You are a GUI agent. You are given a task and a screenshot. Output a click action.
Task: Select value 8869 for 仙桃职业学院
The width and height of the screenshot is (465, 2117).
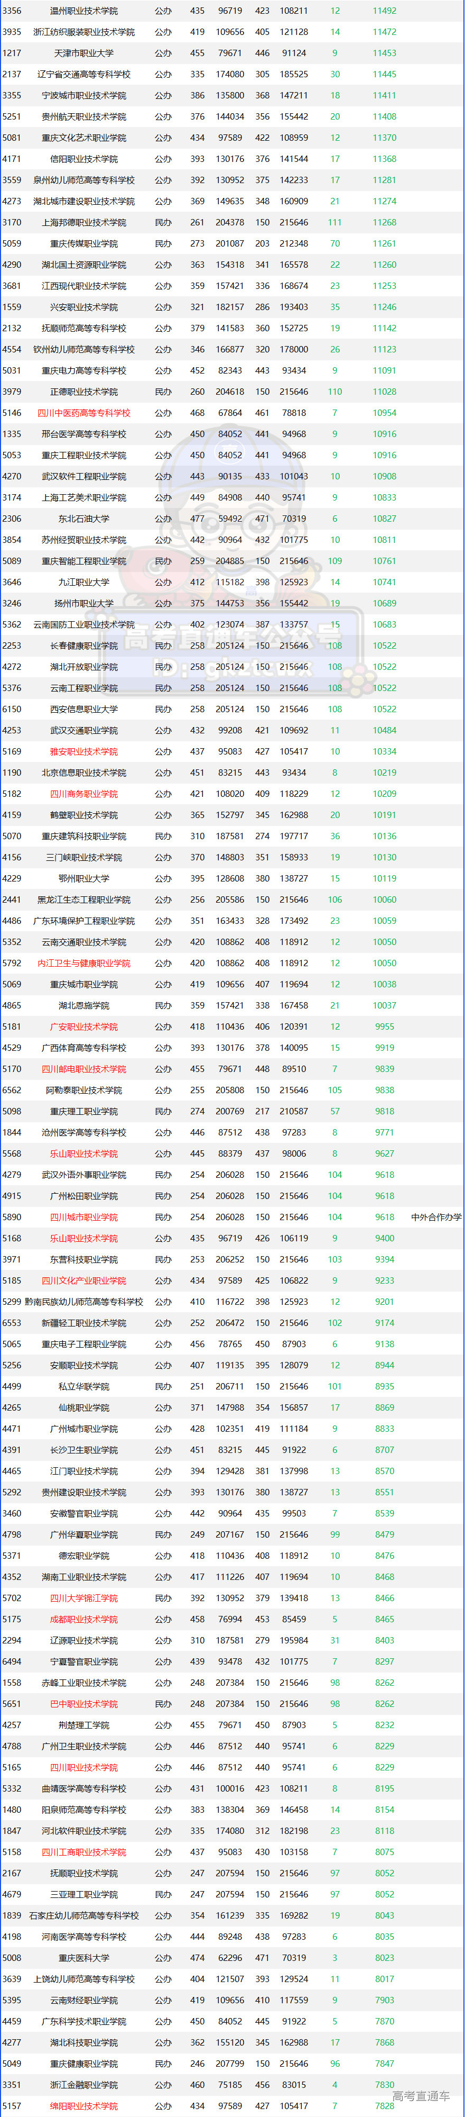point(384,1409)
